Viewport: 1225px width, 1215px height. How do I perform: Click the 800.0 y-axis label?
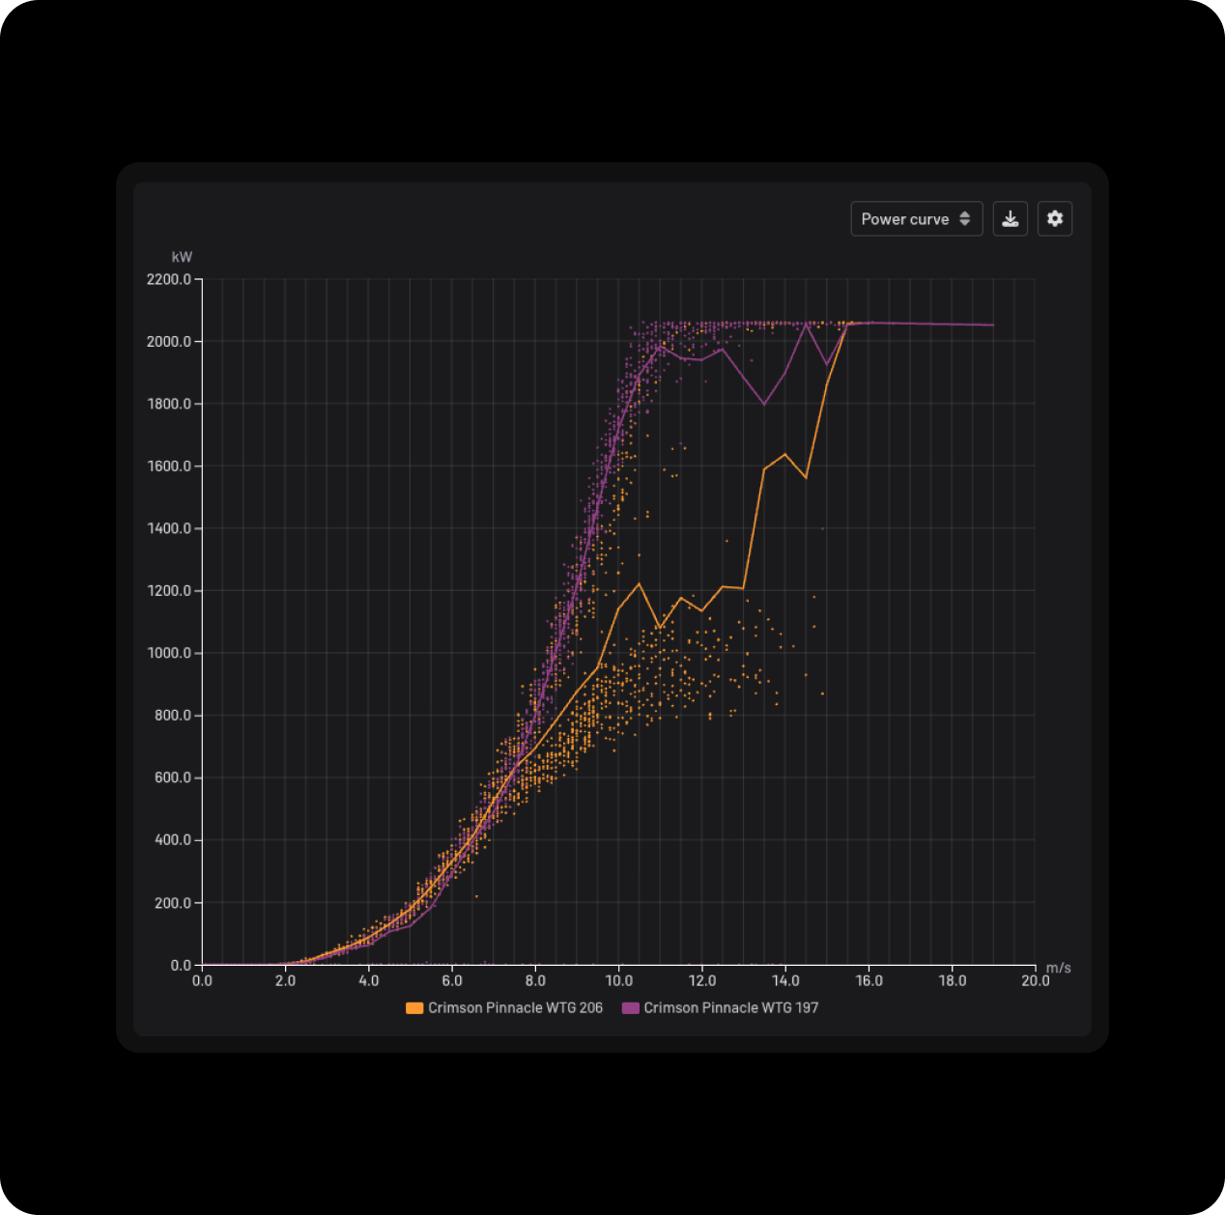tap(173, 716)
